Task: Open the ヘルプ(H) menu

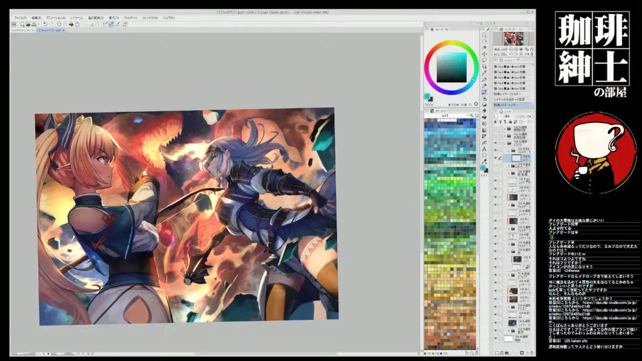Action: (169, 18)
